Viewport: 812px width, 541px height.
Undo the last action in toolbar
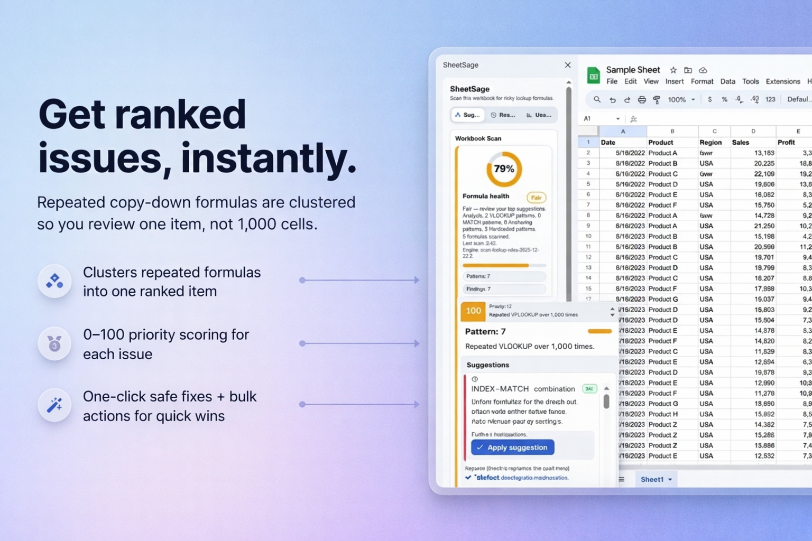(x=612, y=99)
